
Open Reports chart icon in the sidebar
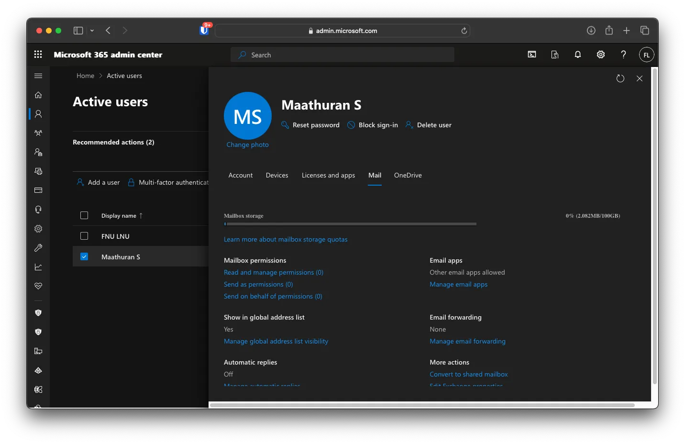click(38, 267)
